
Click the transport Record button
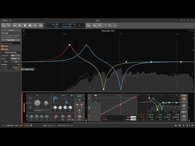pyautogui.click(x=30, y=26)
